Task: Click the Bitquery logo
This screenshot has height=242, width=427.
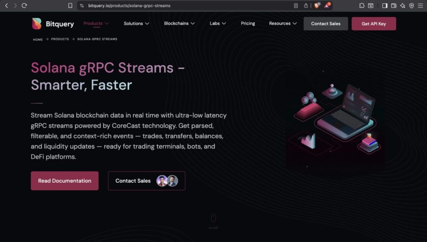Action: (x=53, y=24)
